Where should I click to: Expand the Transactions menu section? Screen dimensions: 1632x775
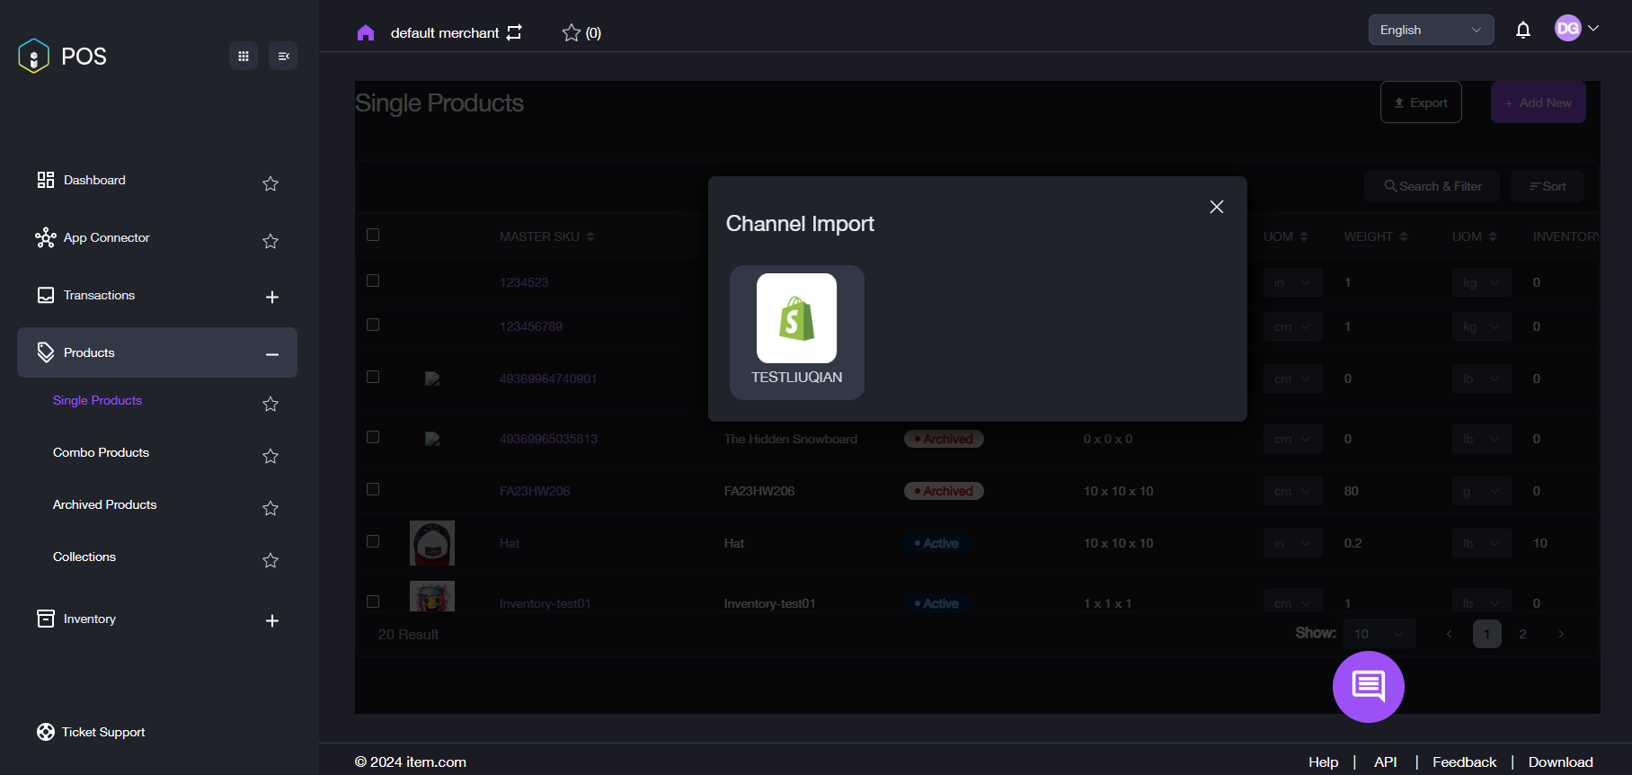click(x=272, y=297)
